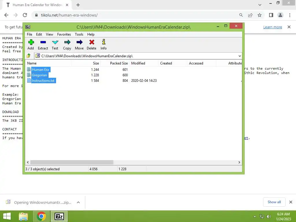Viewport: 296px width, 222px height.
Task: Click the Chrome zoom magnifier icon
Action: pyautogui.click(x=241, y=15)
